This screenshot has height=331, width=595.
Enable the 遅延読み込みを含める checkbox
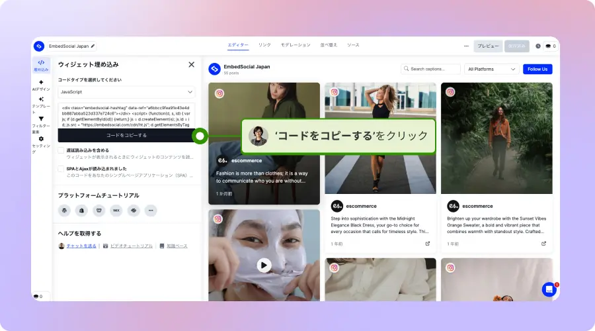pyautogui.click(x=61, y=150)
